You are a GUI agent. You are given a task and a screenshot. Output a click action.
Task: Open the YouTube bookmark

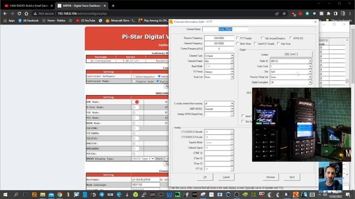point(85,20)
